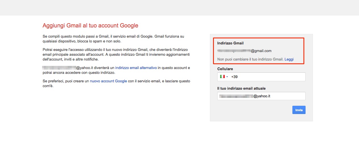This screenshot has width=359, height=142.
Task: Click the Cellulare phone number field
Action: coord(261,77)
